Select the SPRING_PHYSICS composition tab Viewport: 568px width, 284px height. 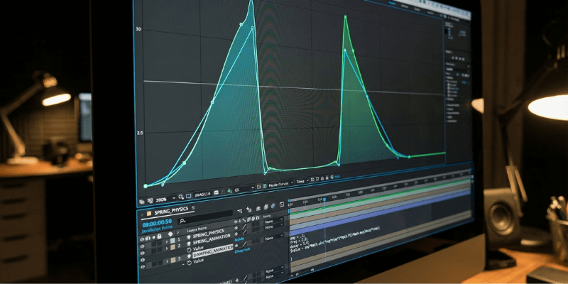click(171, 212)
